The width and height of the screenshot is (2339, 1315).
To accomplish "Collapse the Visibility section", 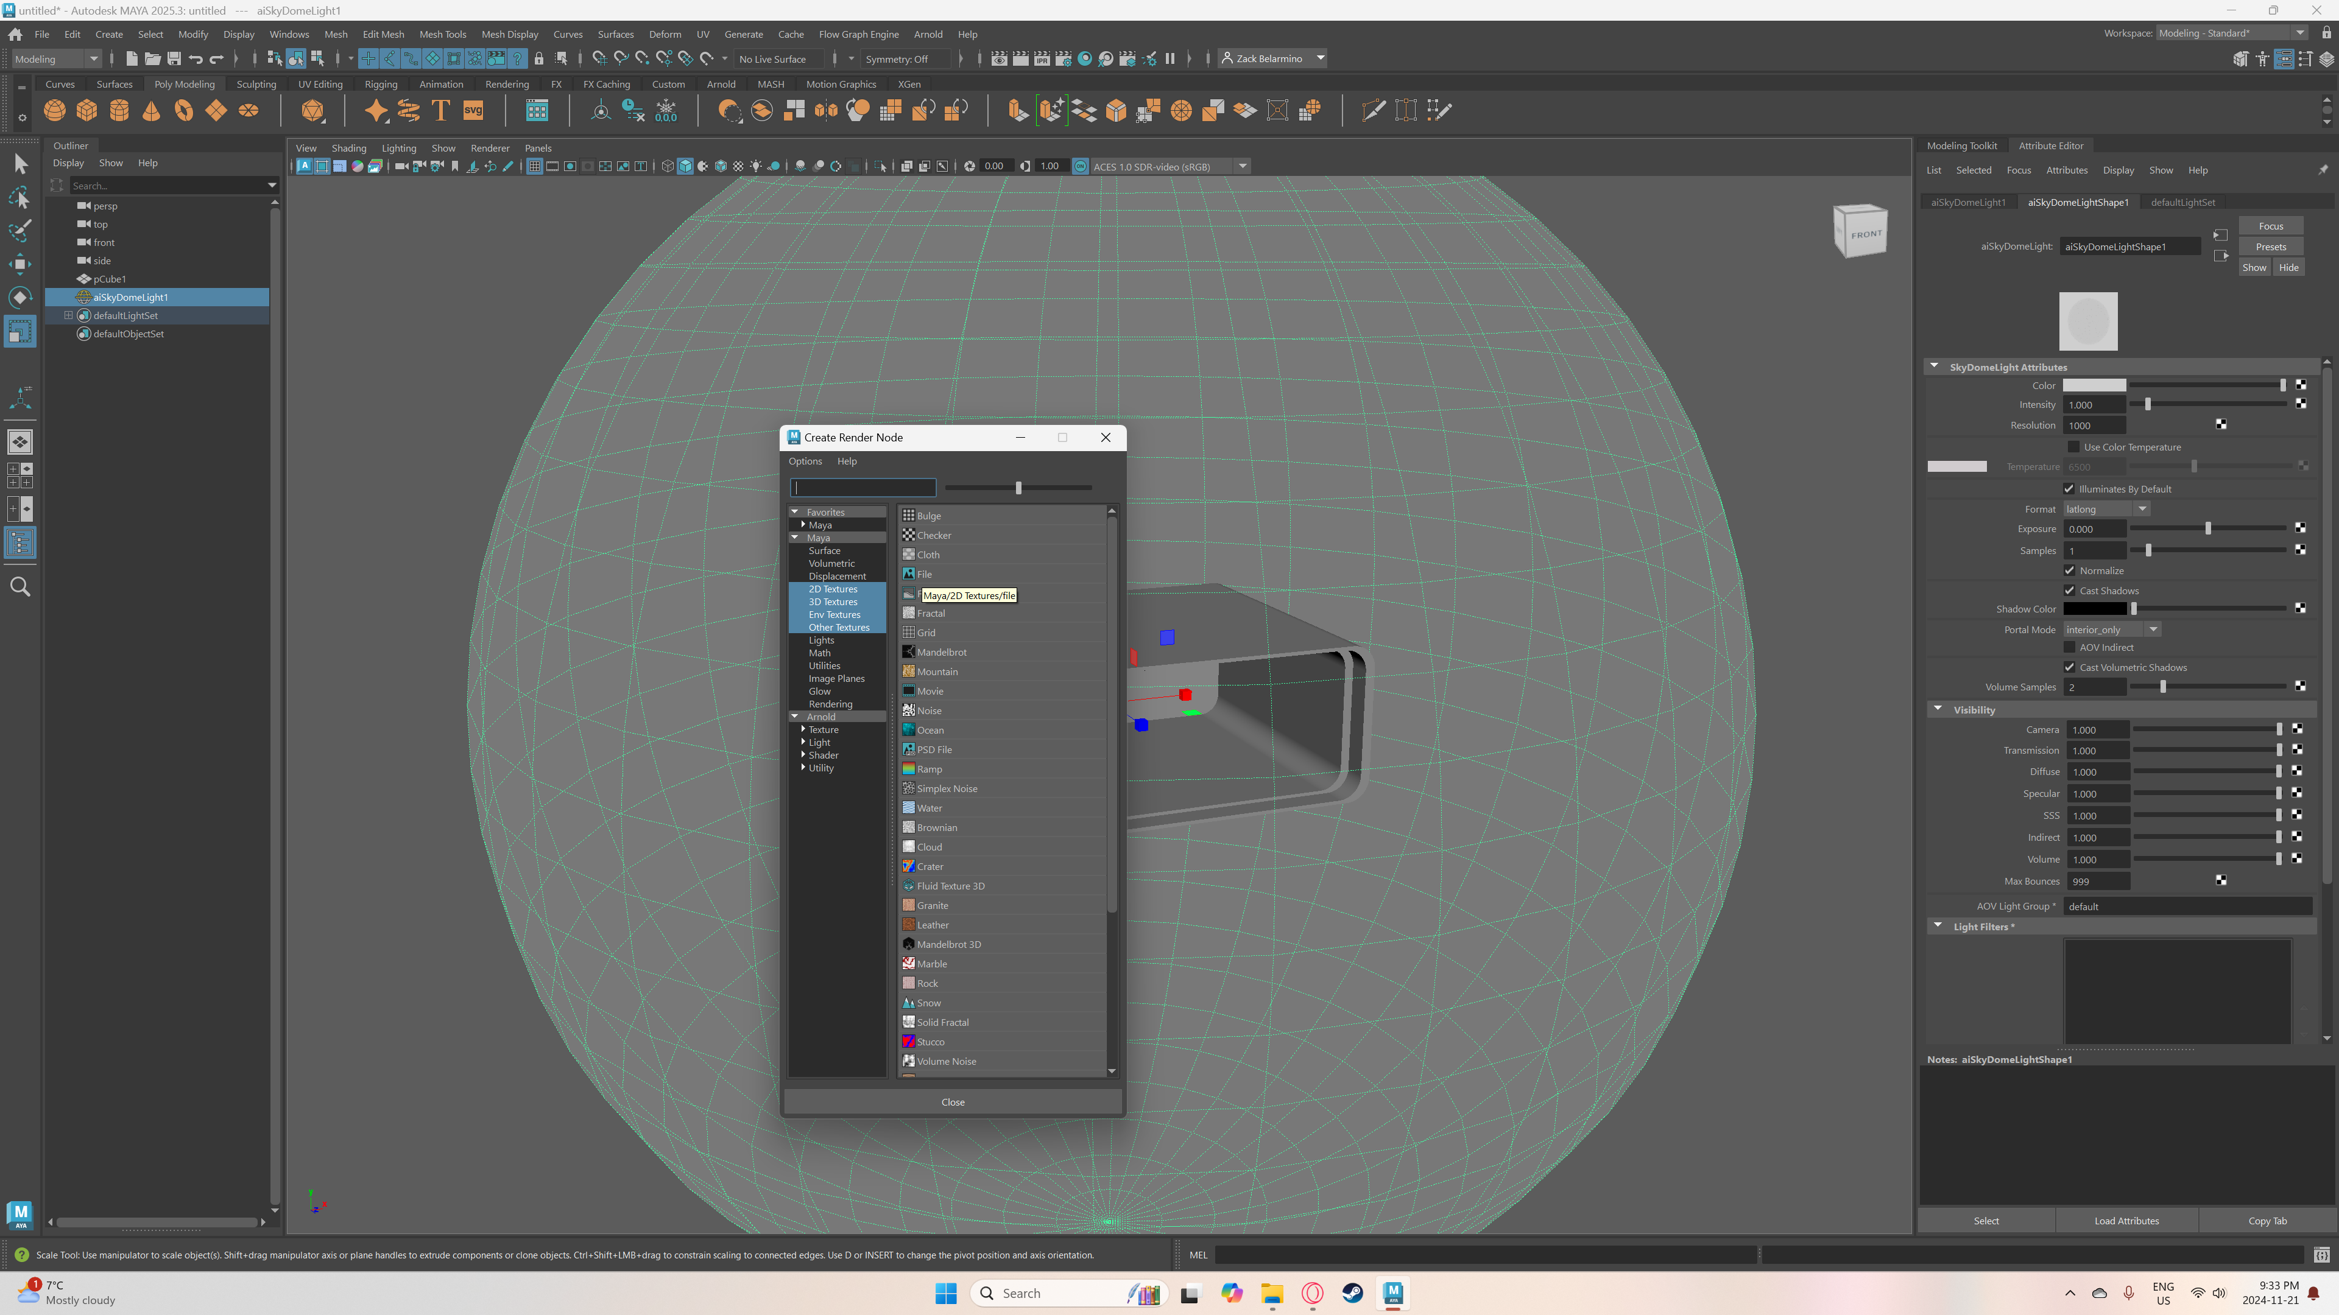I will (x=1938, y=709).
